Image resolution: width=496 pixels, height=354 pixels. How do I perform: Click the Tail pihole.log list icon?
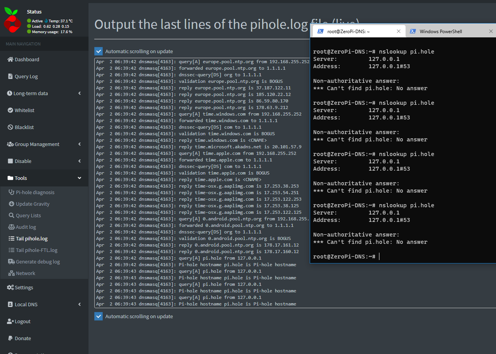pyautogui.click(x=12, y=238)
